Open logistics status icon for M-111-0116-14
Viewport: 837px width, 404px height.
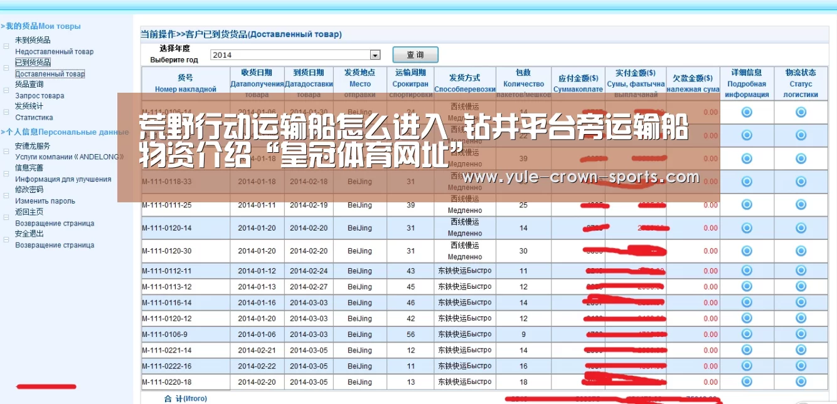pos(801,303)
